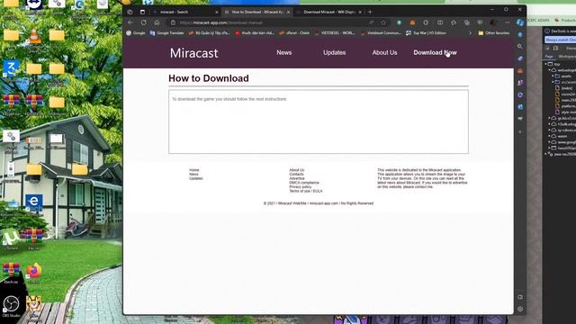576x324 pixels.
Task: Collapse the 'top' node in DevTools tree
Action: click(546, 64)
